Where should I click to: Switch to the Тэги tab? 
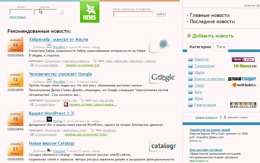221,47
